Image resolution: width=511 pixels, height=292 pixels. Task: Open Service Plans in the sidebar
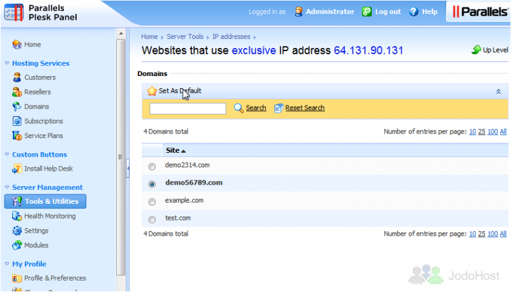[x=43, y=135]
